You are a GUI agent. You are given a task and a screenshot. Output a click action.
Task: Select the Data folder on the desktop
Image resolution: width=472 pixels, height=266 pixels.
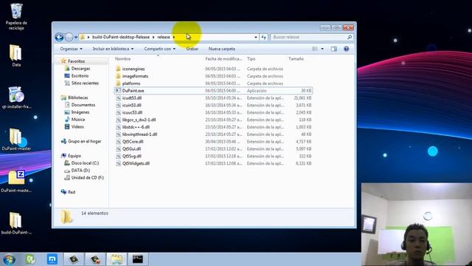pyautogui.click(x=16, y=56)
